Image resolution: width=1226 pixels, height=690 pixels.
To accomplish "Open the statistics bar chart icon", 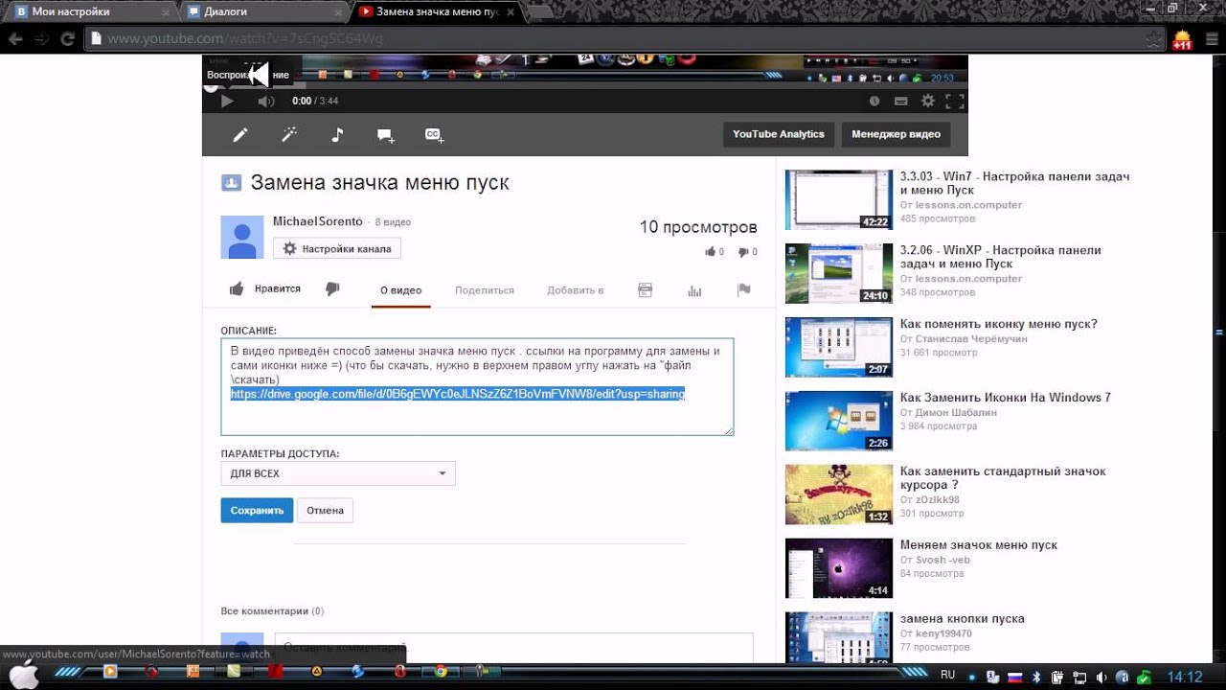I will pyautogui.click(x=694, y=290).
